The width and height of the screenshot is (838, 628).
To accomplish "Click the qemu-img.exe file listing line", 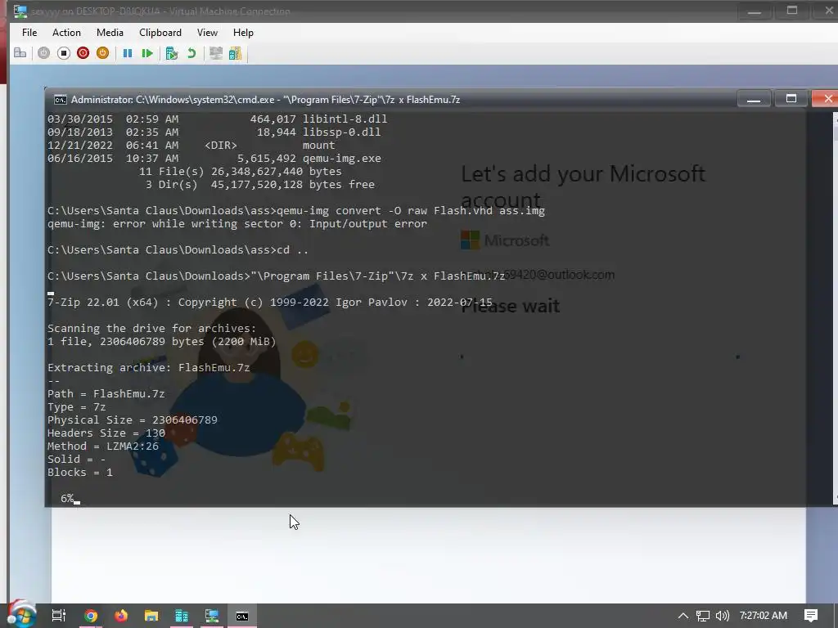I will pyautogui.click(x=214, y=159).
